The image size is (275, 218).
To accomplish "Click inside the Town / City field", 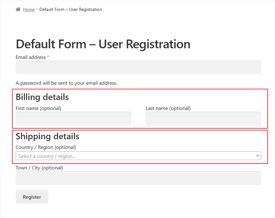I will point(138,178).
